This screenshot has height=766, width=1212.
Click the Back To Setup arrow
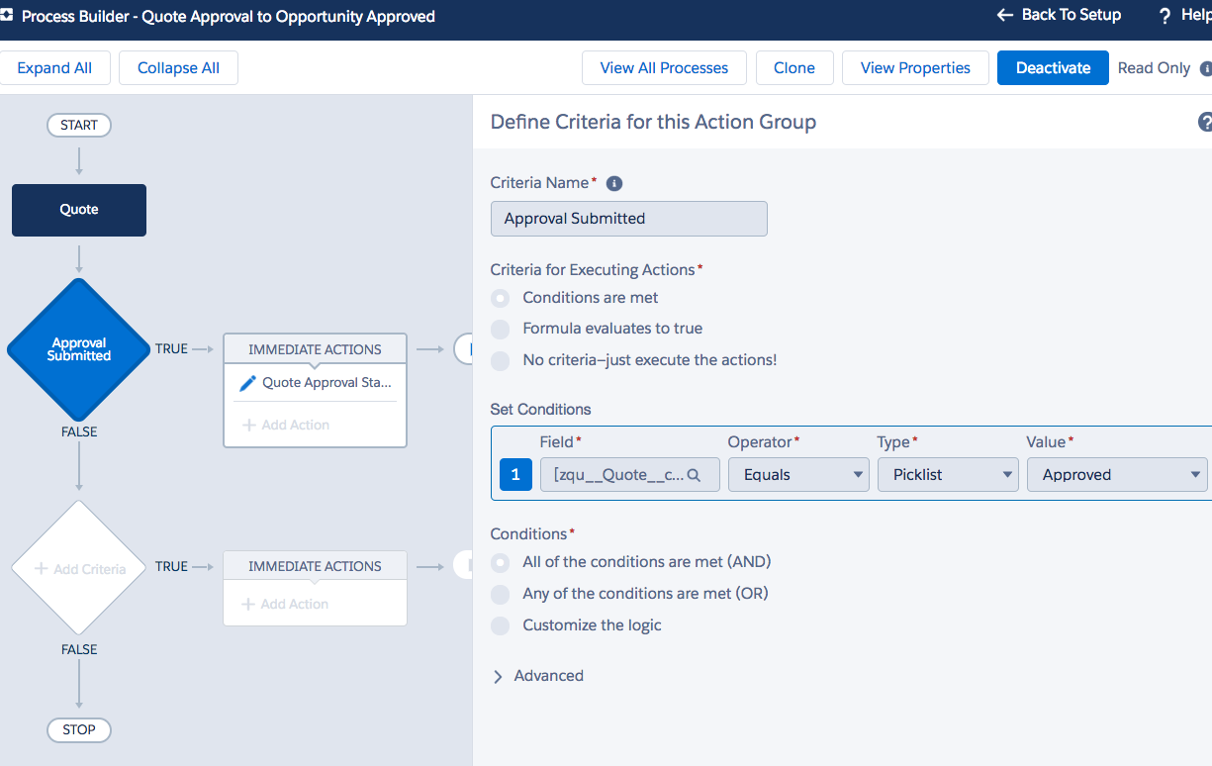tap(1005, 15)
